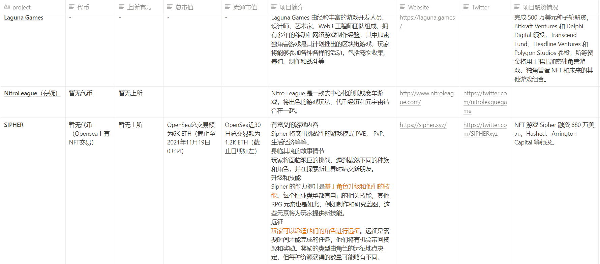Image resolution: width=600 pixels, height=264 pixels.
Task: Open the 流通市值 column header
Action: 244,7
